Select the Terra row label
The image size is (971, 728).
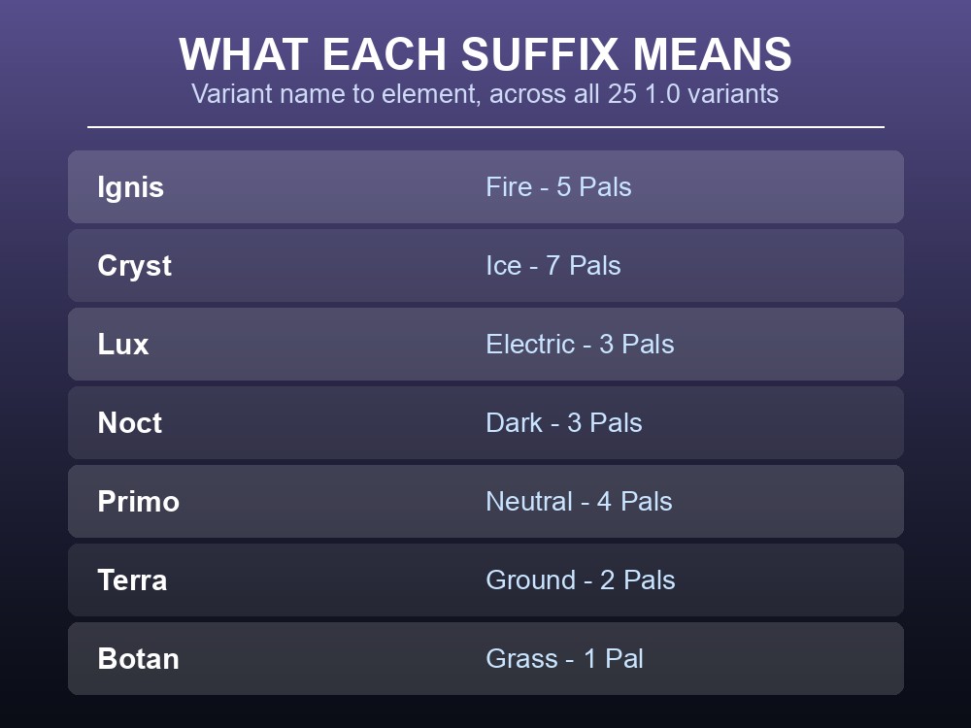pyautogui.click(x=132, y=580)
